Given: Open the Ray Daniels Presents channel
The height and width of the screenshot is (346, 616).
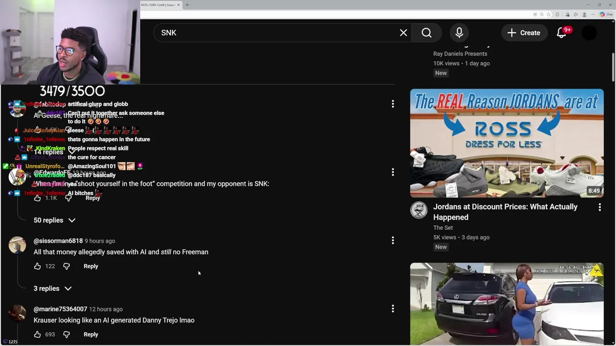Looking at the screenshot, I should point(460,54).
